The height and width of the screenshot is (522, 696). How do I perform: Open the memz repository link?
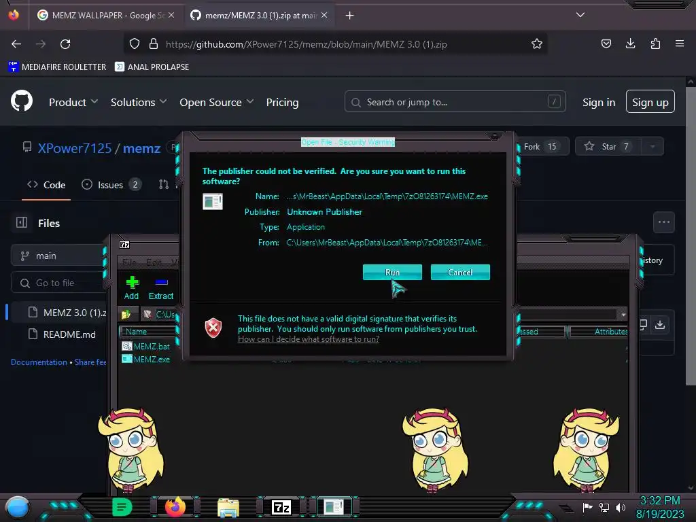tap(141, 148)
